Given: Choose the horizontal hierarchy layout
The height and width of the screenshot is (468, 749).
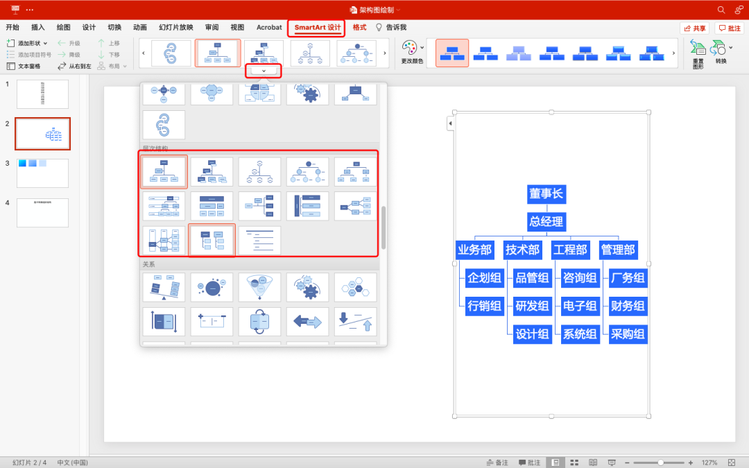Looking at the screenshot, I should coord(355,206).
